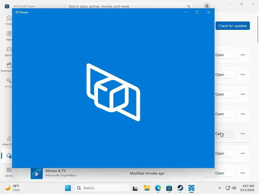Open AI Hub in Microsoft Store sidebar
Viewport: 259px width, 194px height.
(9, 83)
